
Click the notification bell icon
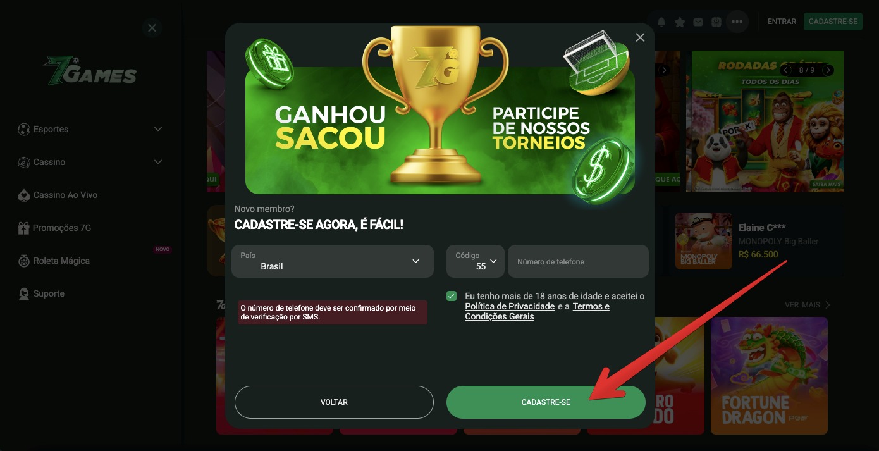click(661, 22)
